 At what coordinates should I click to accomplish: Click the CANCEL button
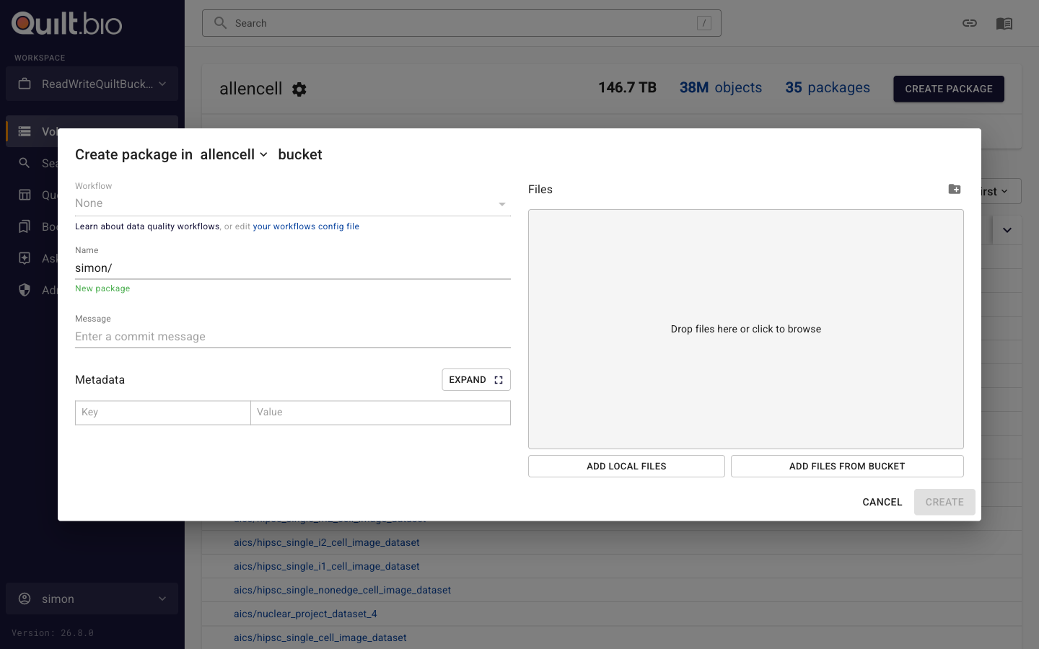882,502
